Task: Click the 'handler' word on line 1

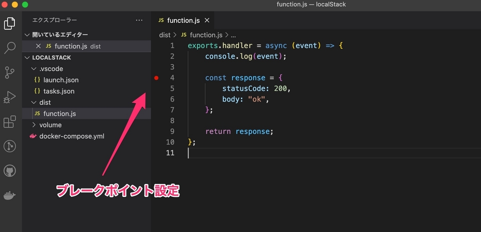Action: tap(238, 46)
